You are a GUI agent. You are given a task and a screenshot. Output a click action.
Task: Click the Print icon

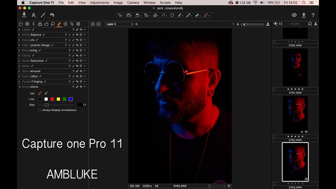(x=294, y=15)
